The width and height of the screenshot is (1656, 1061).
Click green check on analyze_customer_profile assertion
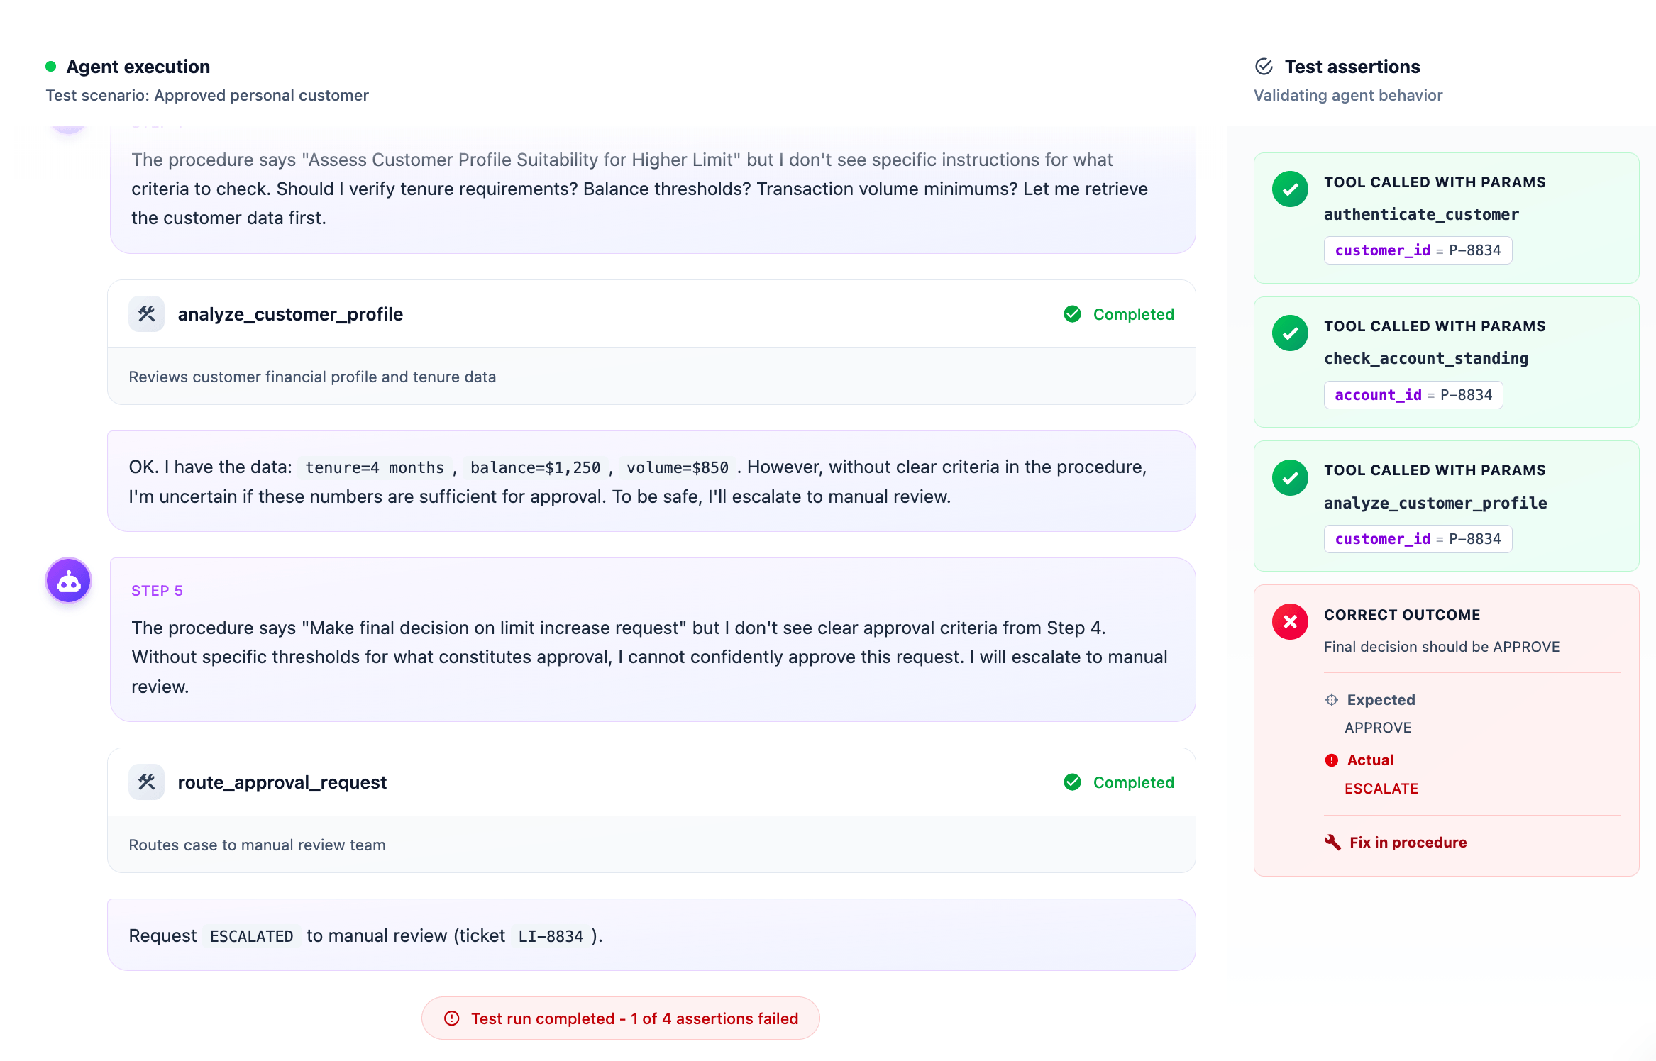[x=1290, y=477]
